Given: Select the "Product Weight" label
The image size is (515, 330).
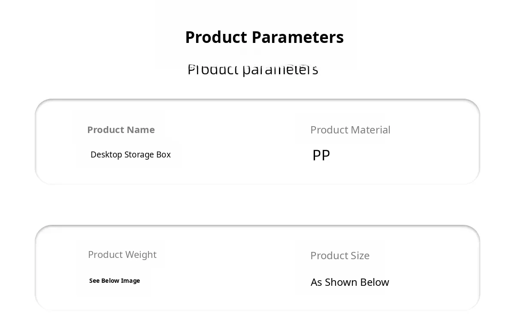Looking at the screenshot, I should (x=122, y=254).
